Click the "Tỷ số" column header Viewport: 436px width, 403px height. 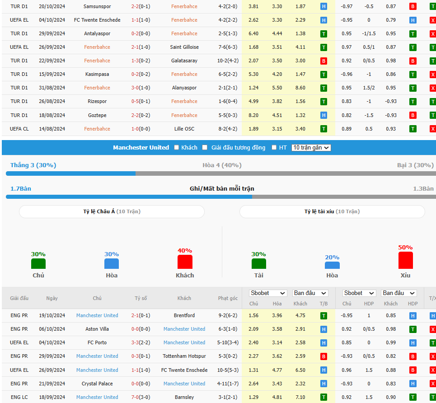coord(141,299)
